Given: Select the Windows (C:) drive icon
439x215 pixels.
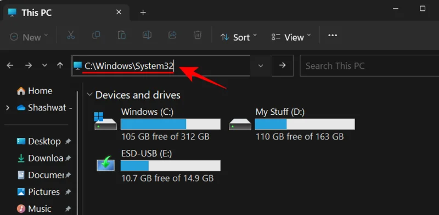Looking at the screenshot, I should click(x=105, y=121).
